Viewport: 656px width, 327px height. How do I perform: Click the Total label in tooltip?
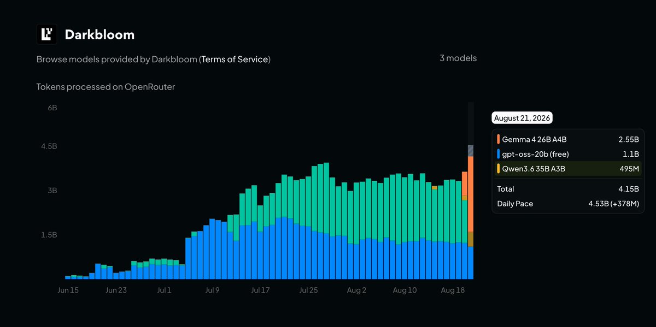point(506,189)
